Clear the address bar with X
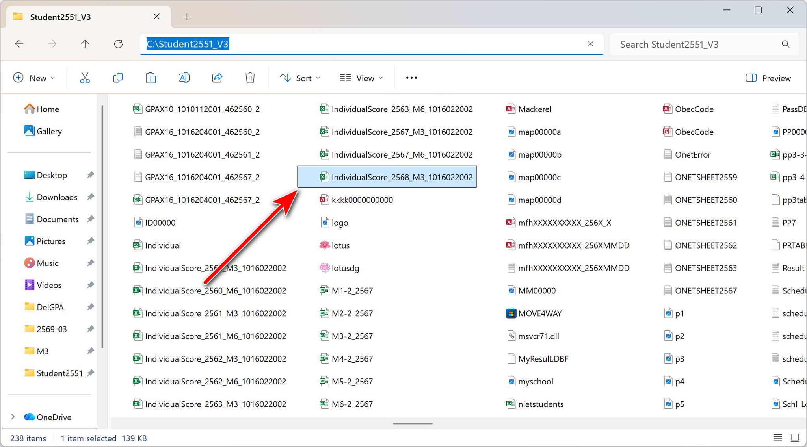 tap(590, 44)
